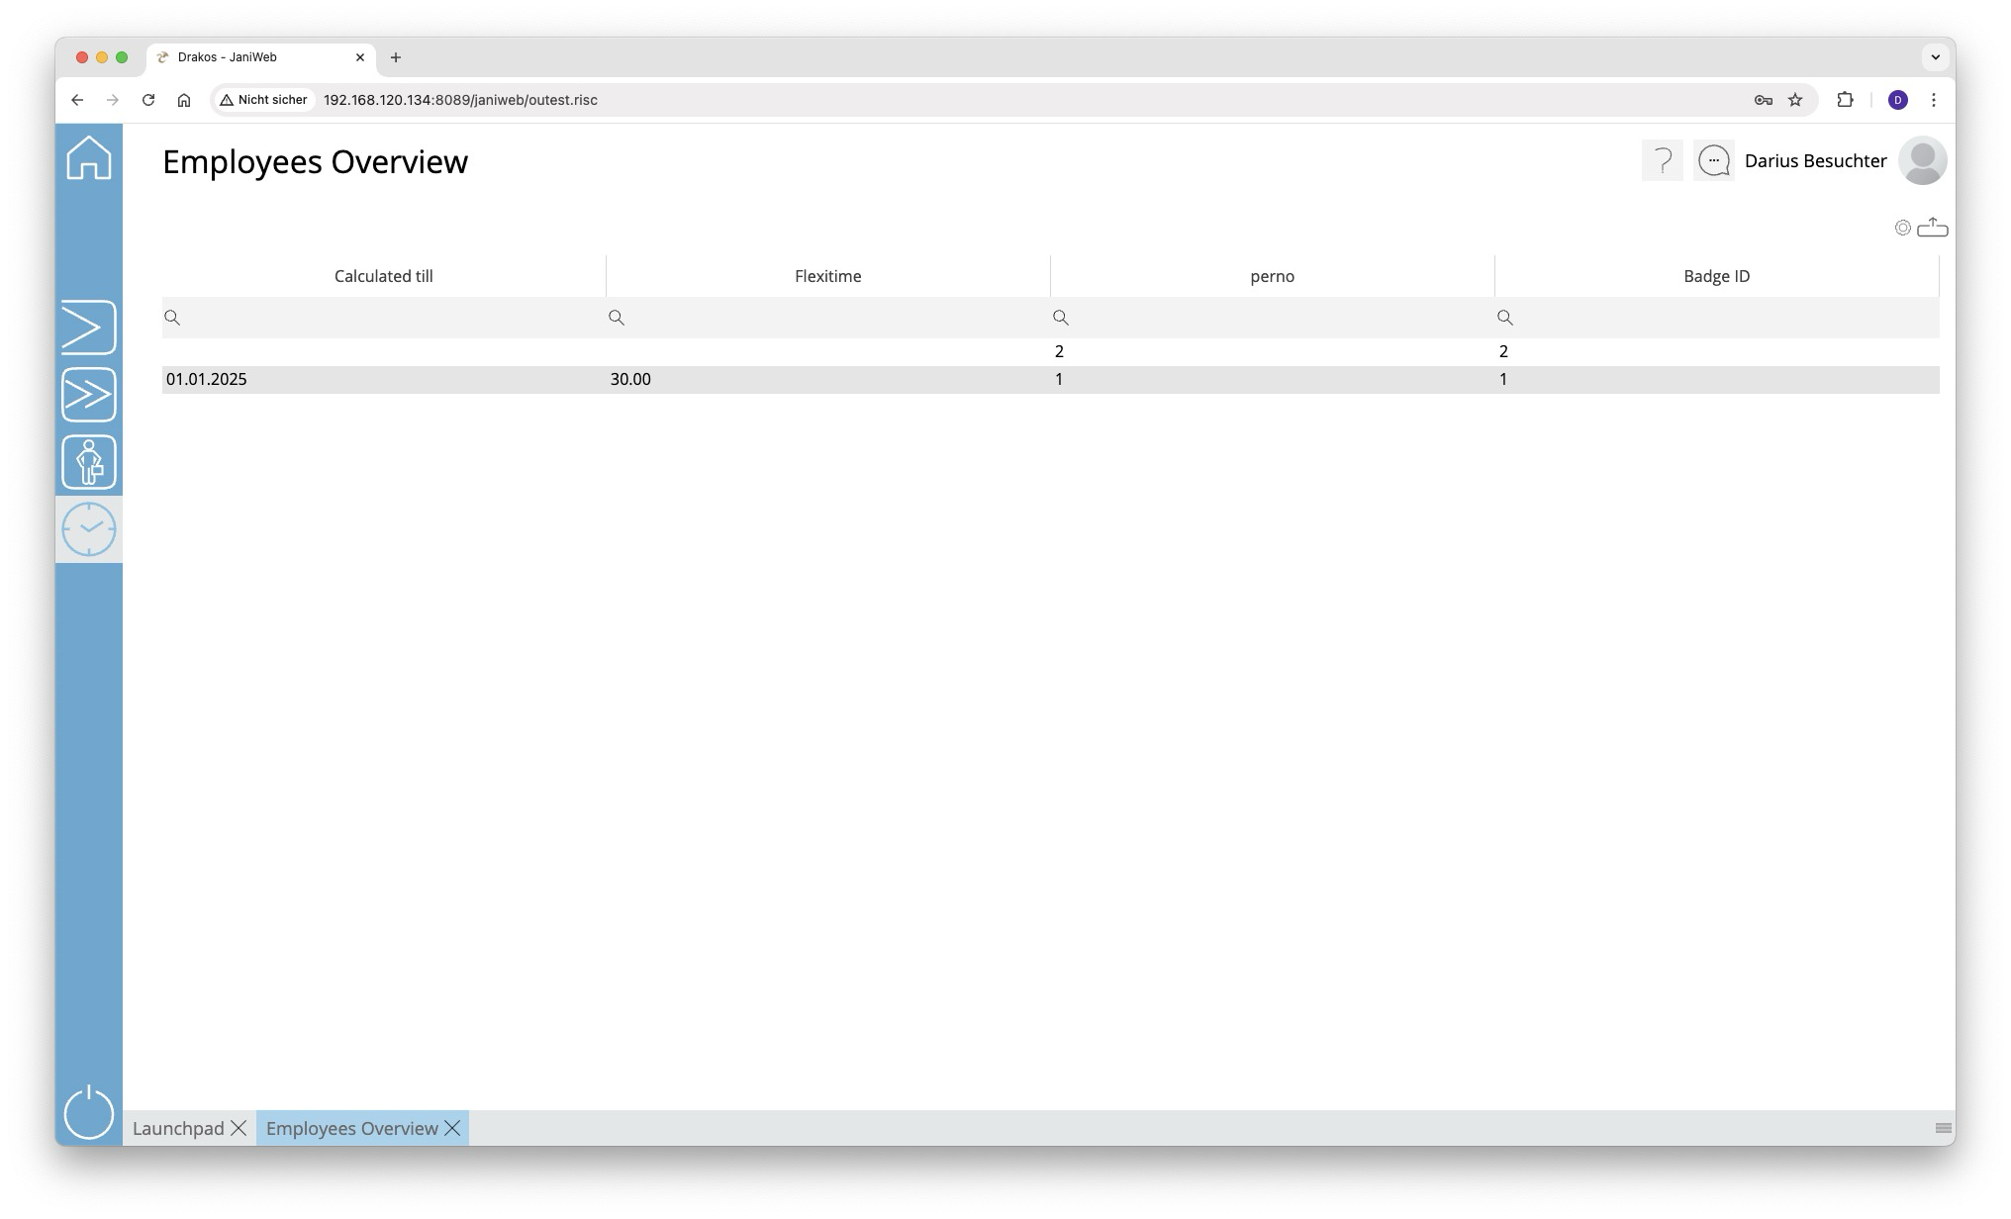Screen dimensions: 2011x1219
Task: Select the row dated 01.01.2025
Action: pos(207,380)
